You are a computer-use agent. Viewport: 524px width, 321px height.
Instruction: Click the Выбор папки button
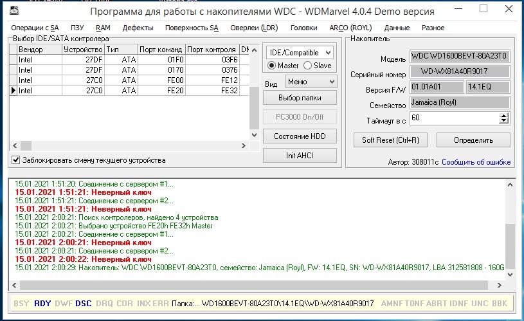pos(300,98)
